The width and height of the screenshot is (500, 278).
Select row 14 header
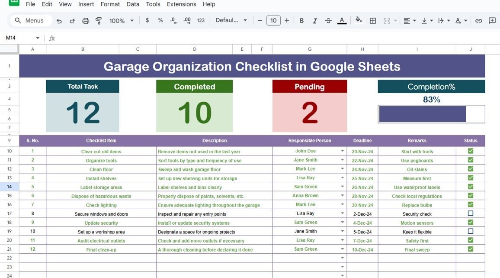pos(9,187)
